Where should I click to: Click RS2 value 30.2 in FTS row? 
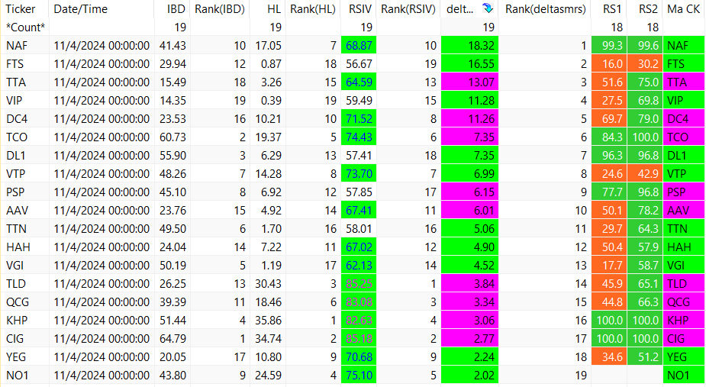click(x=644, y=64)
